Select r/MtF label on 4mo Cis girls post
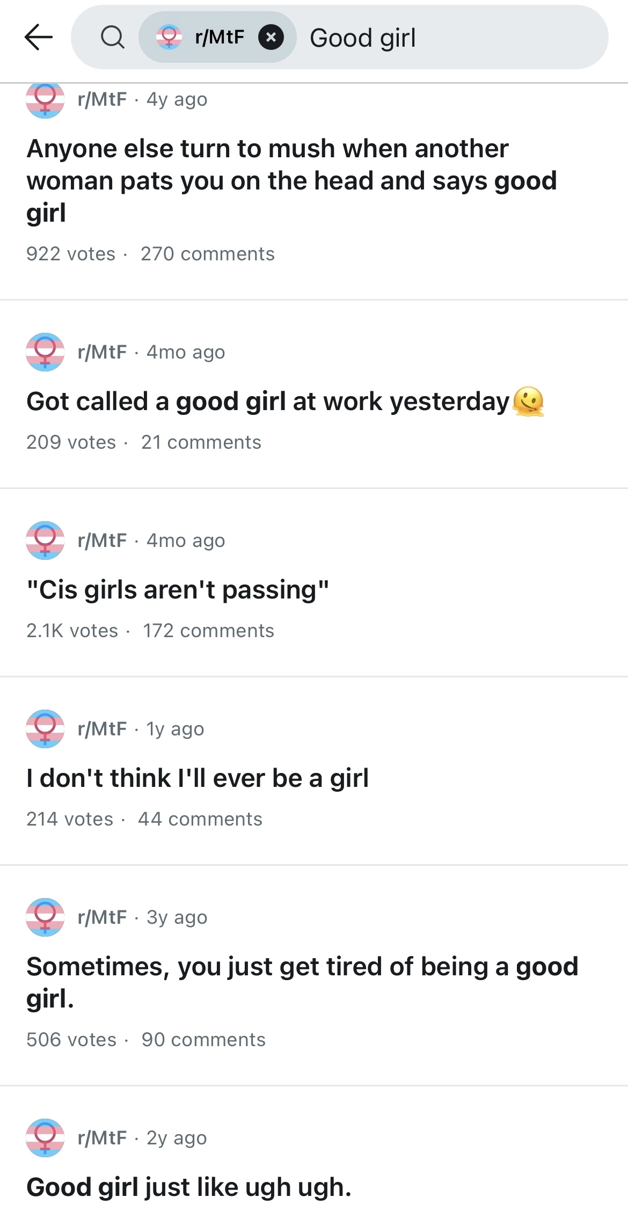Screen dimensions: 628x1219 point(103,541)
